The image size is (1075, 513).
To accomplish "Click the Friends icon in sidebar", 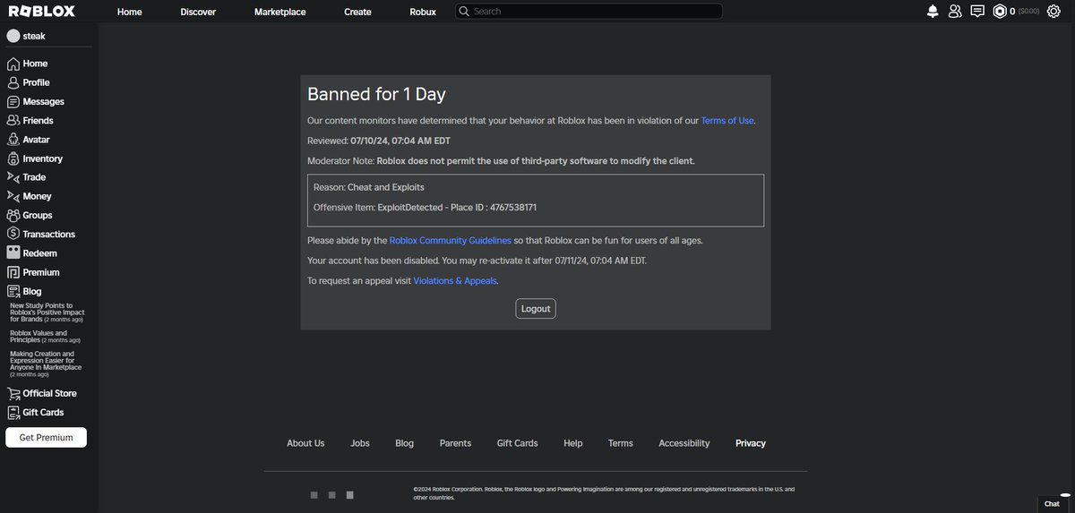I will click(13, 121).
